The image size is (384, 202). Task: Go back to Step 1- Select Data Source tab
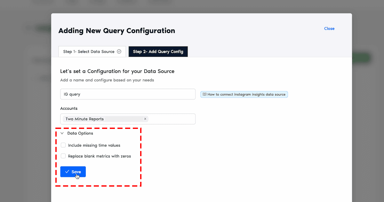click(x=89, y=52)
